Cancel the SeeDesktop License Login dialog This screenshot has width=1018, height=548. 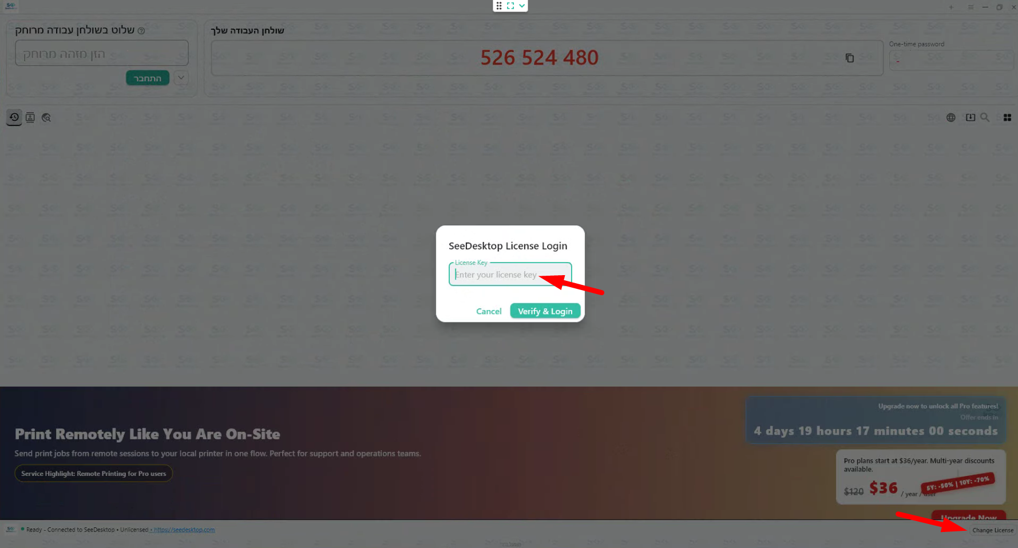[489, 311]
